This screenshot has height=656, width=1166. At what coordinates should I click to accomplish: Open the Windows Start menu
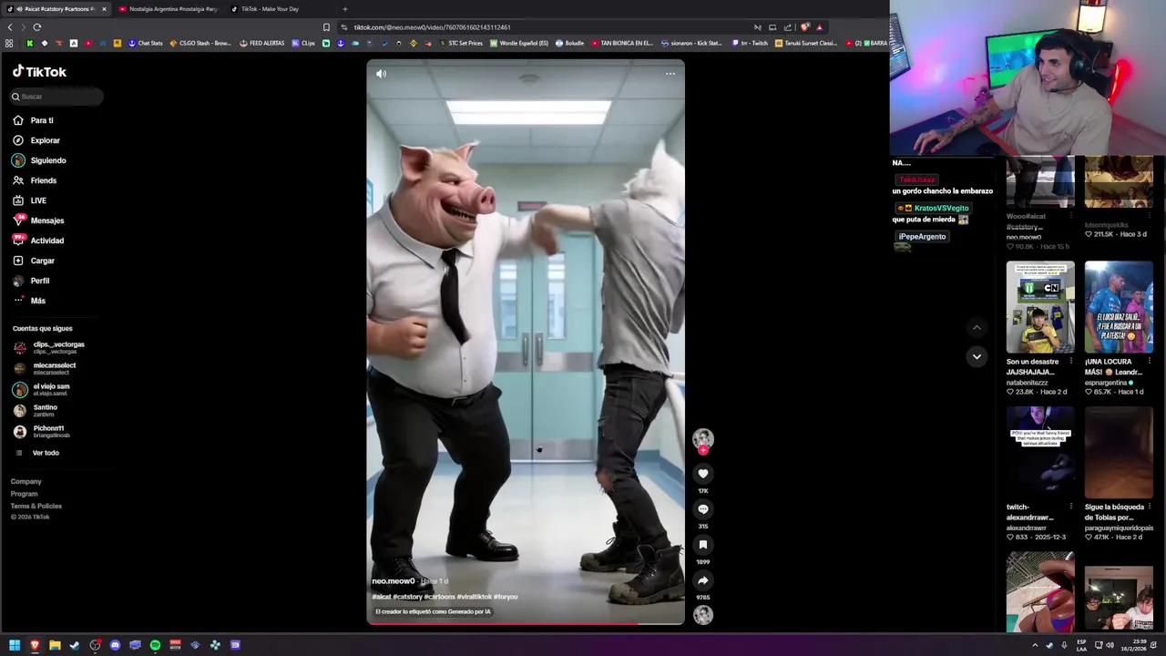coord(15,645)
